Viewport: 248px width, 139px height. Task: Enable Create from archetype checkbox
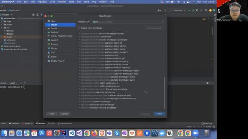click(x=79, y=28)
